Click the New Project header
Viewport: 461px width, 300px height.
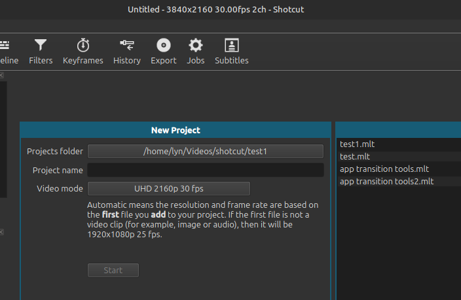pos(175,131)
